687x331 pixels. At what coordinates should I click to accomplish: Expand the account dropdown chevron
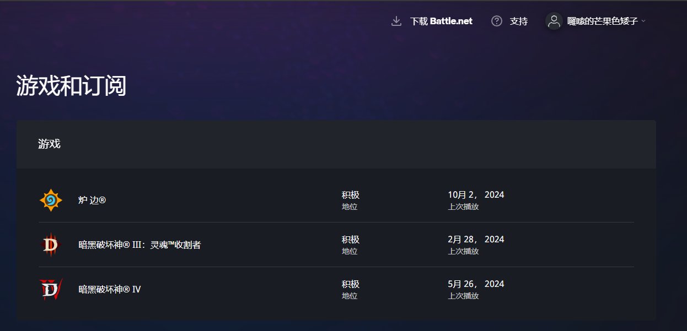pos(643,21)
